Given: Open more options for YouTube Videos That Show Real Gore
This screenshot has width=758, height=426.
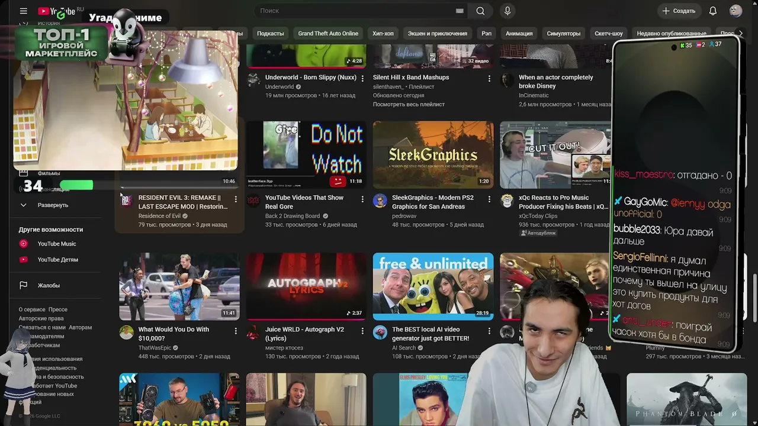Looking at the screenshot, I should [x=362, y=199].
